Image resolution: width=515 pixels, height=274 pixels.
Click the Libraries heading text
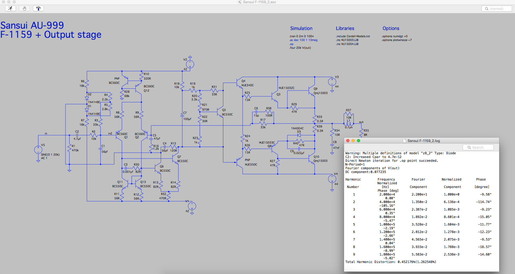(345, 28)
